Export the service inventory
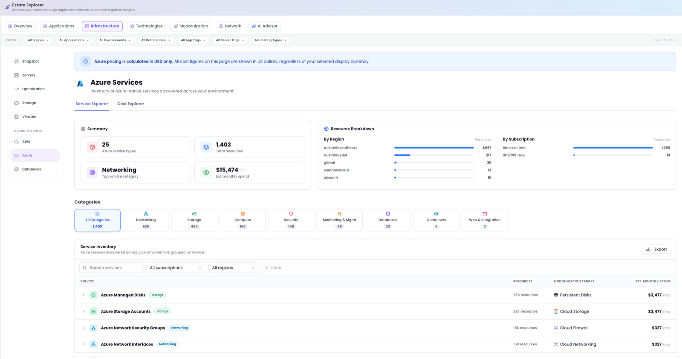This screenshot has height=359, width=682. click(656, 249)
